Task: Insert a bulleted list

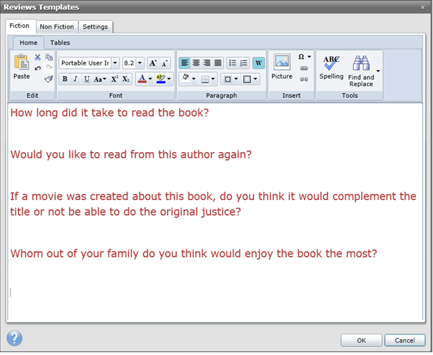Action: pyautogui.click(x=232, y=63)
